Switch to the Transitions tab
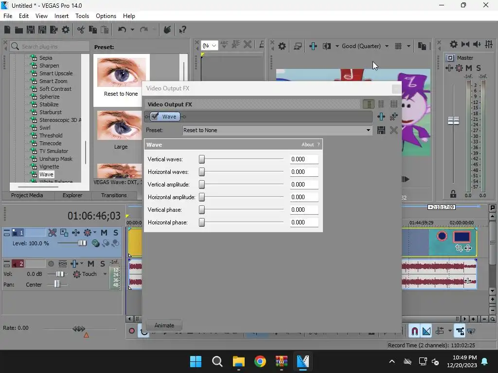Image resolution: width=498 pixels, height=373 pixels. [x=114, y=195]
